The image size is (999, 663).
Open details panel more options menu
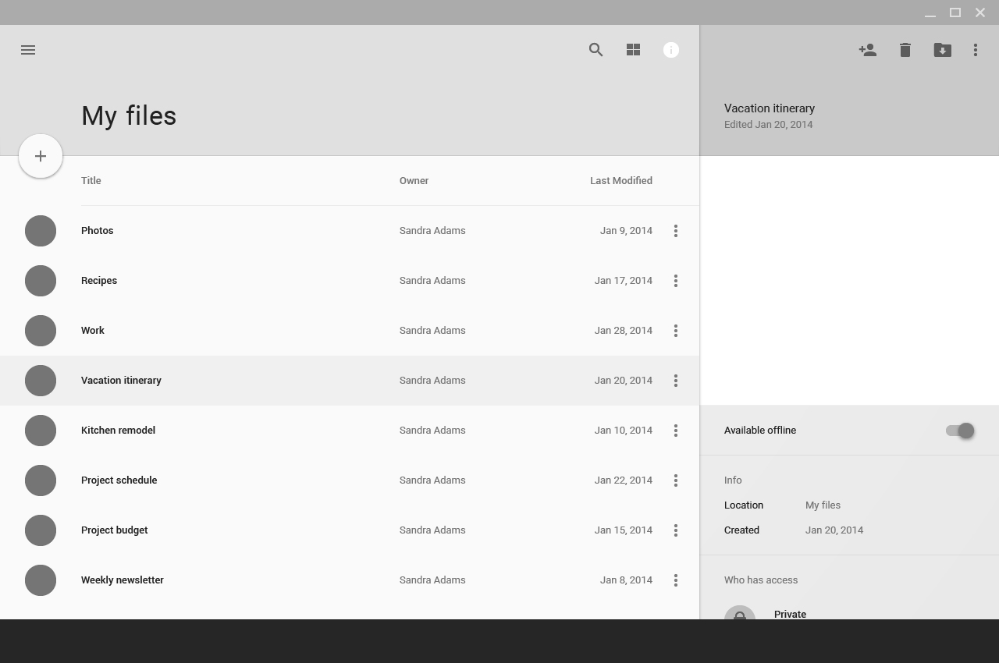pyautogui.click(x=975, y=50)
